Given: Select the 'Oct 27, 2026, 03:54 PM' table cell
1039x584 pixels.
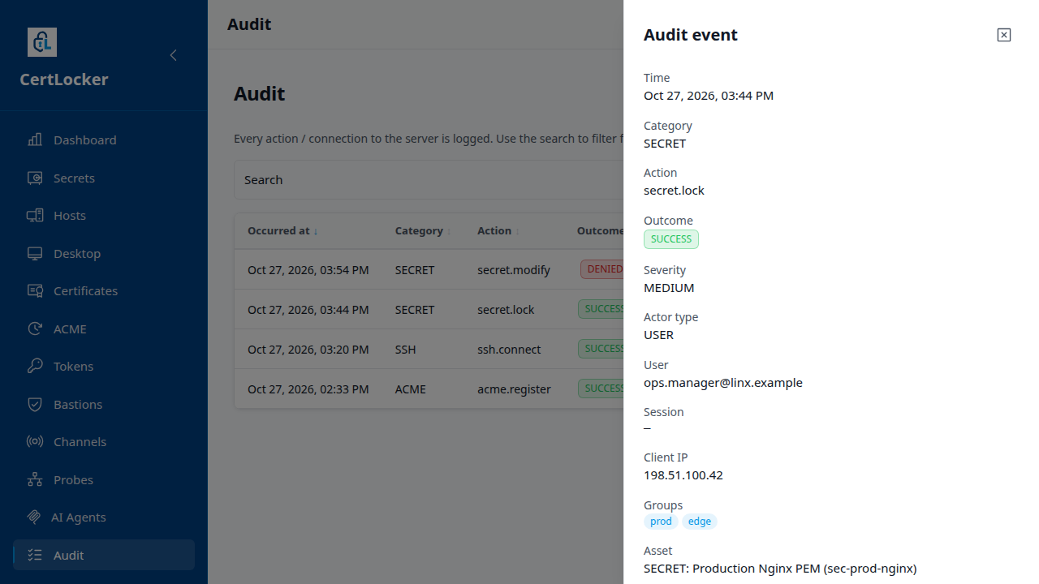Looking at the screenshot, I should click(x=308, y=270).
